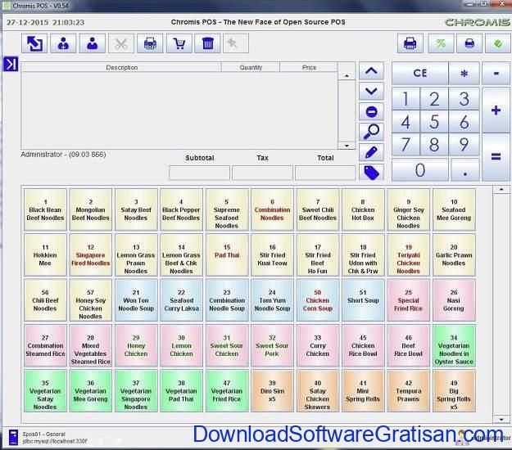Select Honey Chicken number 29
The image size is (512, 450).
[136, 345]
